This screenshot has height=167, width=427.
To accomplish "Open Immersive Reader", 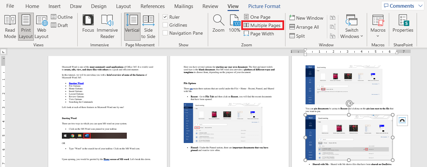I will point(107,27).
